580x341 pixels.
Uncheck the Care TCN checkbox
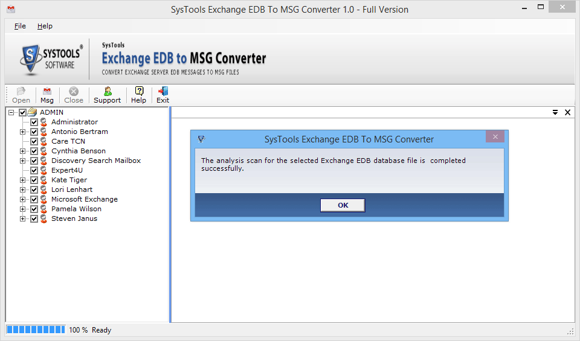34,141
